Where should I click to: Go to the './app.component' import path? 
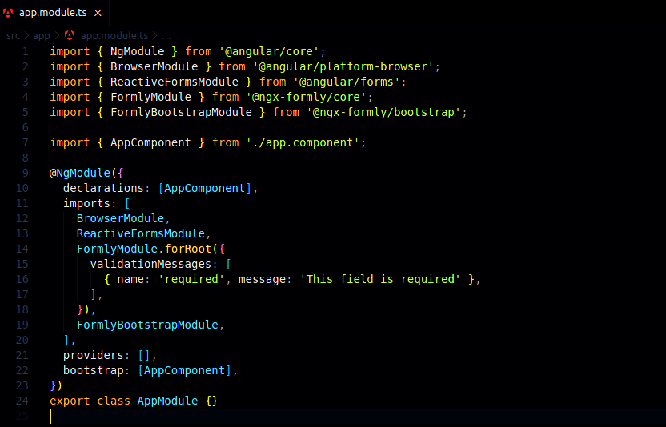click(305, 142)
